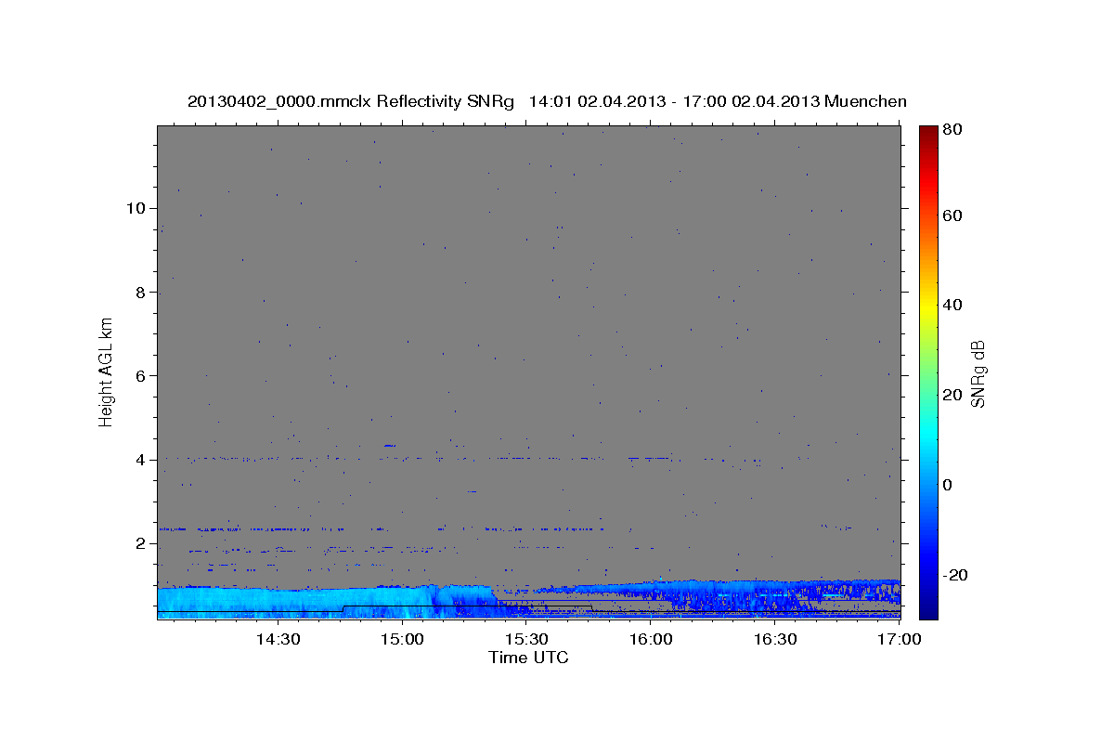Click the 15:30 time tick label

pos(525,639)
